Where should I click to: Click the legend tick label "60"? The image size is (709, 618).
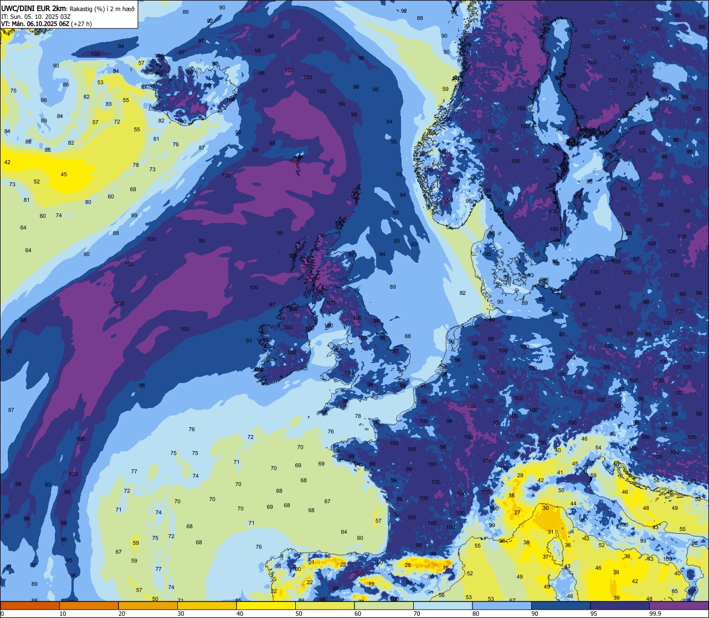358,614
